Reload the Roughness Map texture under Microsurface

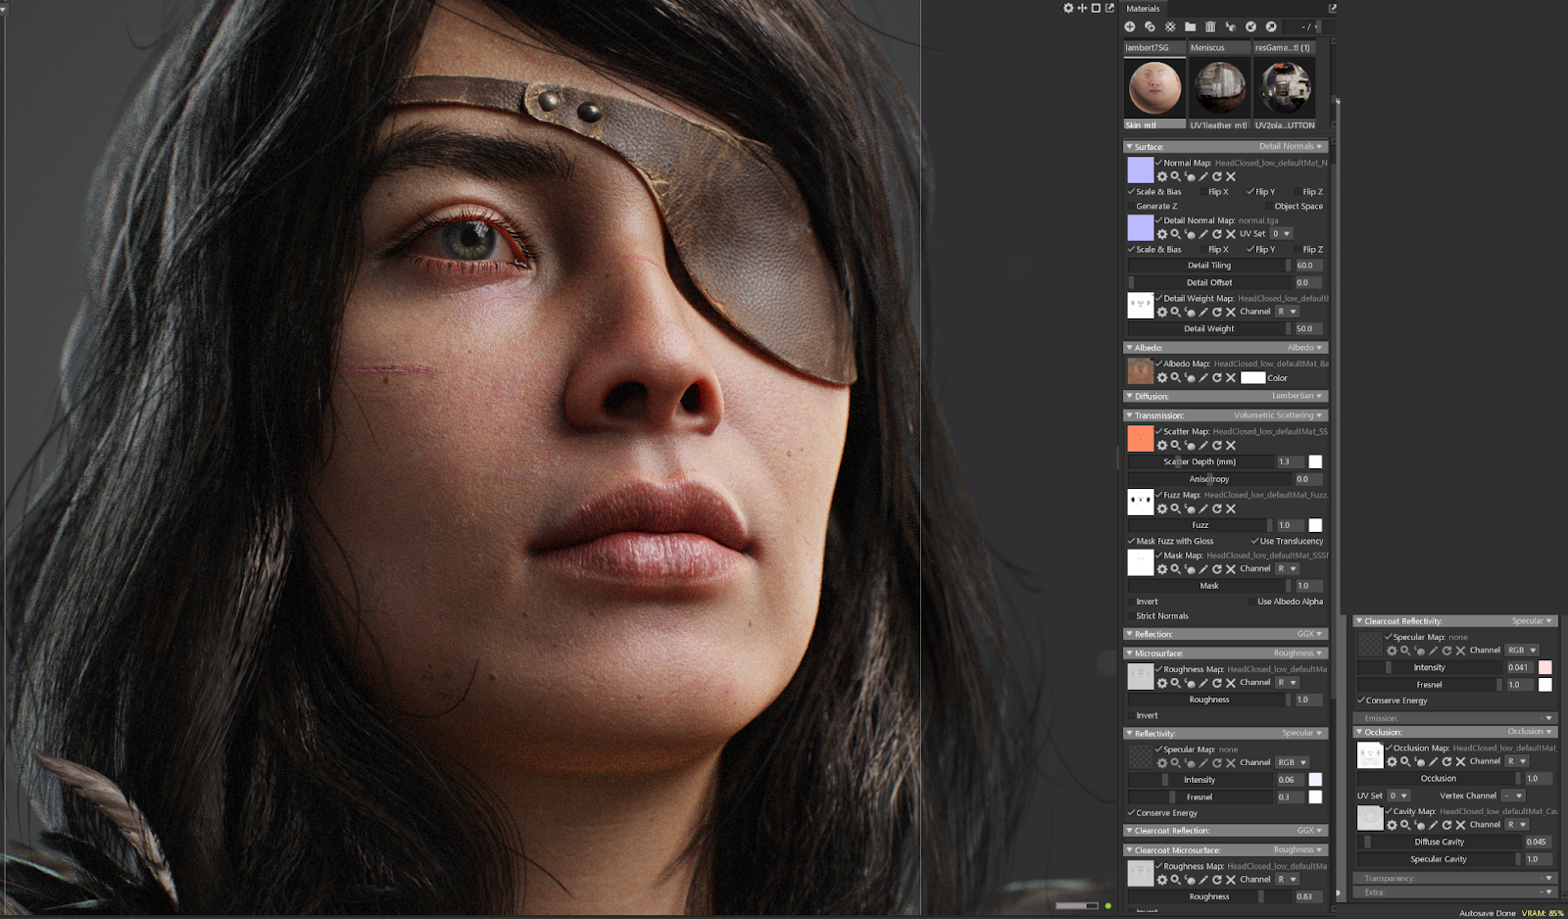[1217, 684]
